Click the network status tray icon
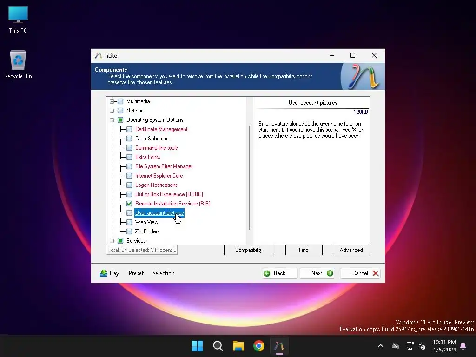 tap(410, 346)
